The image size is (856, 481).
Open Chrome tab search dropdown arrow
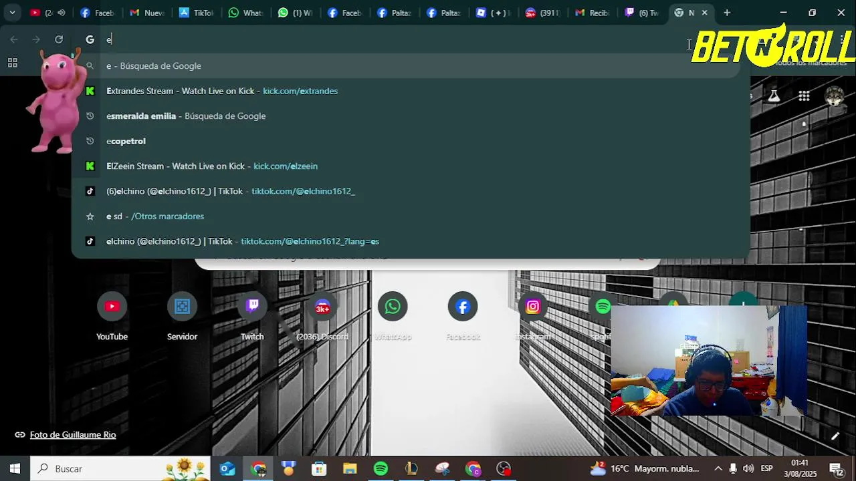13,13
